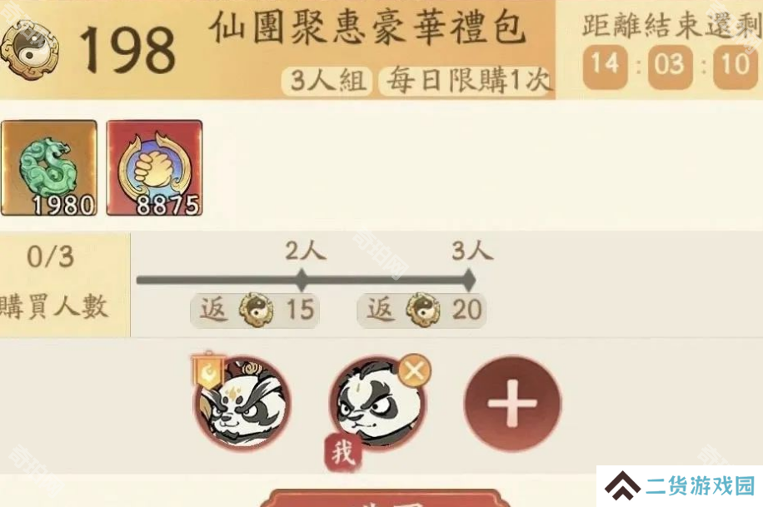Click the 3人 milestone diamond marker
The image size is (763, 507).
pyautogui.click(x=469, y=281)
